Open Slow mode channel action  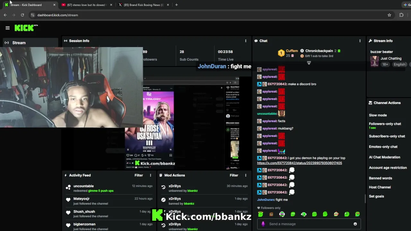(x=378, y=115)
